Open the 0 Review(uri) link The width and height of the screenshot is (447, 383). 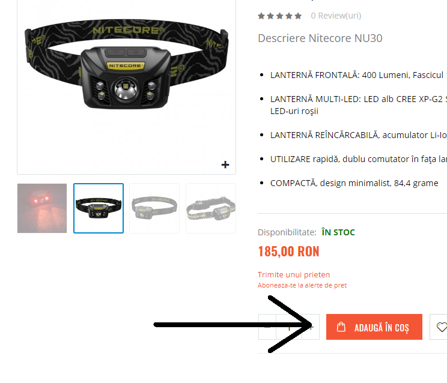(336, 16)
